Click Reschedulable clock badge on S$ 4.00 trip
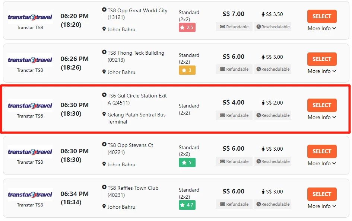This screenshot has height=221, width=352. coord(273,115)
